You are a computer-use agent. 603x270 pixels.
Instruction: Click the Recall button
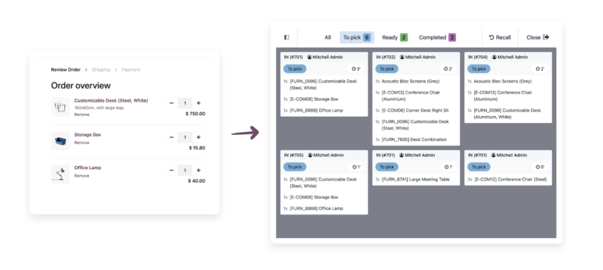coord(499,37)
